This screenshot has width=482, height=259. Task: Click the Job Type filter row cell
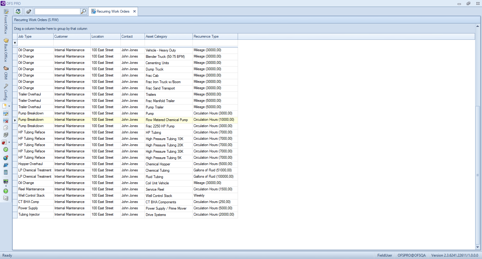[x=35, y=43]
